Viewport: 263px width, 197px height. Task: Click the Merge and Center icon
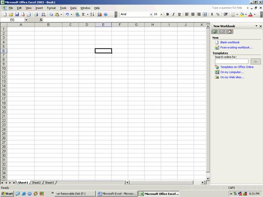coord(205,15)
